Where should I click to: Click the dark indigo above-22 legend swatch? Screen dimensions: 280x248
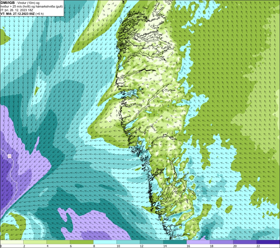268,242
